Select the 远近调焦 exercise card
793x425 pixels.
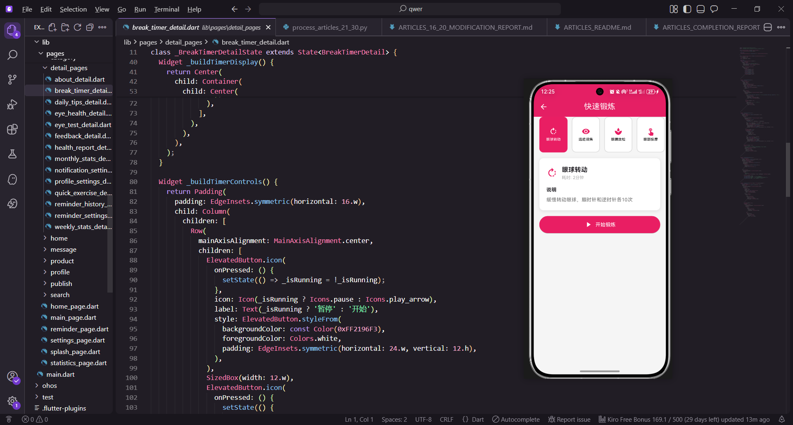coord(586,135)
